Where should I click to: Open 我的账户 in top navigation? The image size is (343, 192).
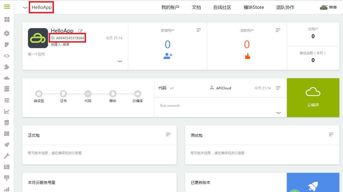(170, 8)
